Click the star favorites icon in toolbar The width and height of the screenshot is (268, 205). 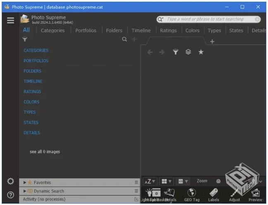(x=201, y=52)
